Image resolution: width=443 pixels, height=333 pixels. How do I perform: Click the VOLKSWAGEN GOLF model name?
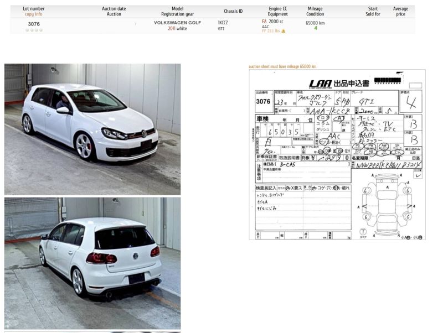pyautogui.click(x=177, y=23)
